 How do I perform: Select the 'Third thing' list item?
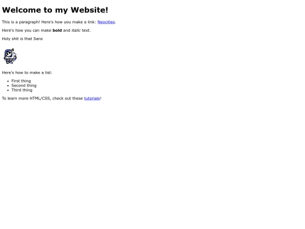[x=22, y=90]
